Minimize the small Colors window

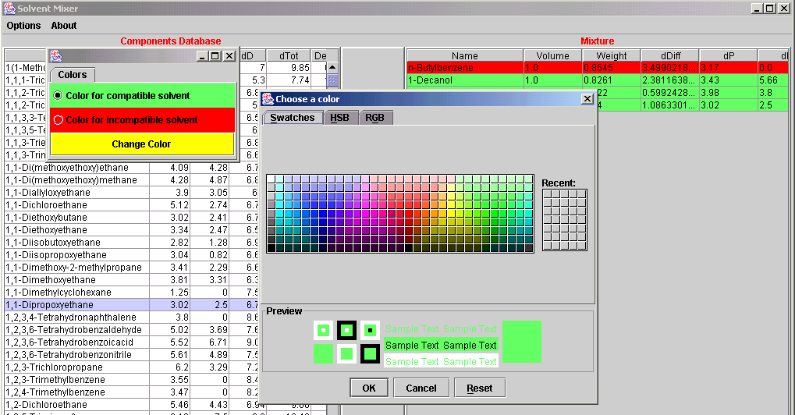[202, 56]
